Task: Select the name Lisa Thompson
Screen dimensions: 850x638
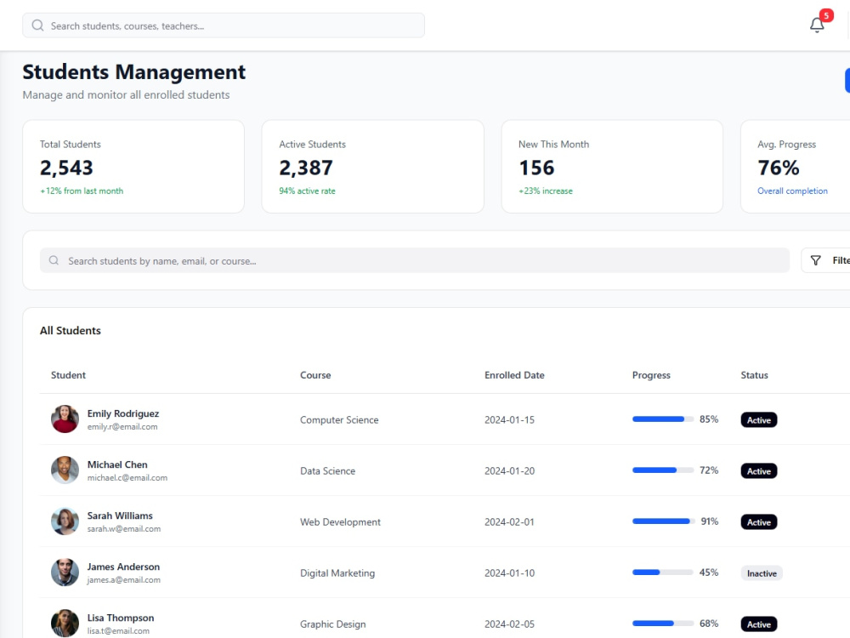Action: pyautogui.click(x=121, y=618)
